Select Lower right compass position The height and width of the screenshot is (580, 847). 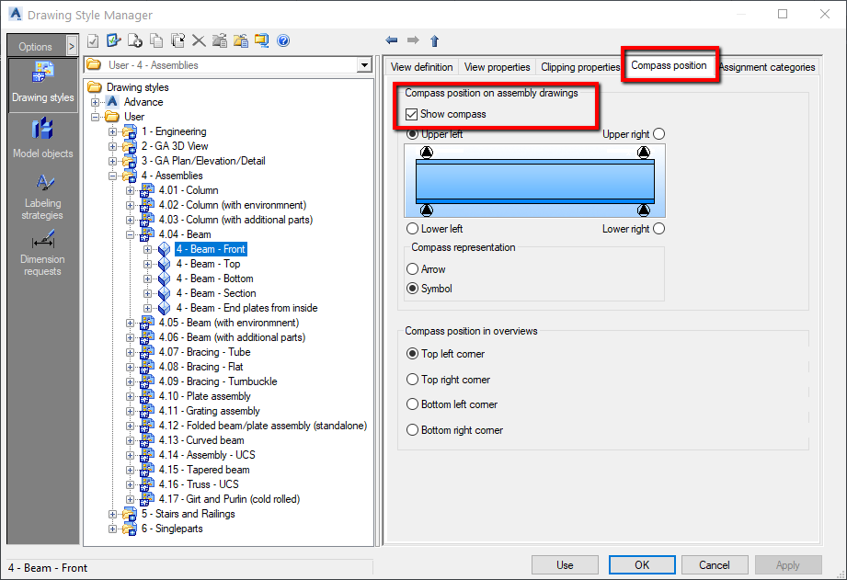point(659,229)
